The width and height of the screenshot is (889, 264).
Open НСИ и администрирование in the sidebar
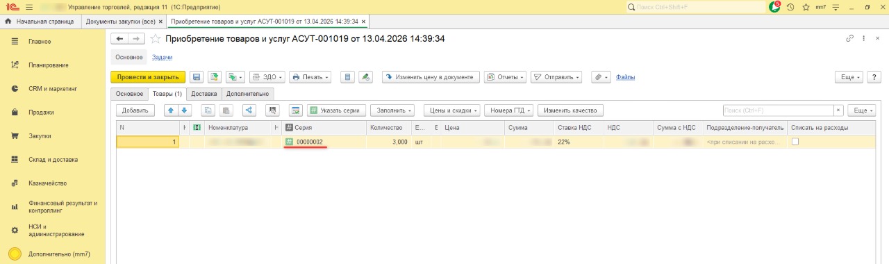point(53,230)
